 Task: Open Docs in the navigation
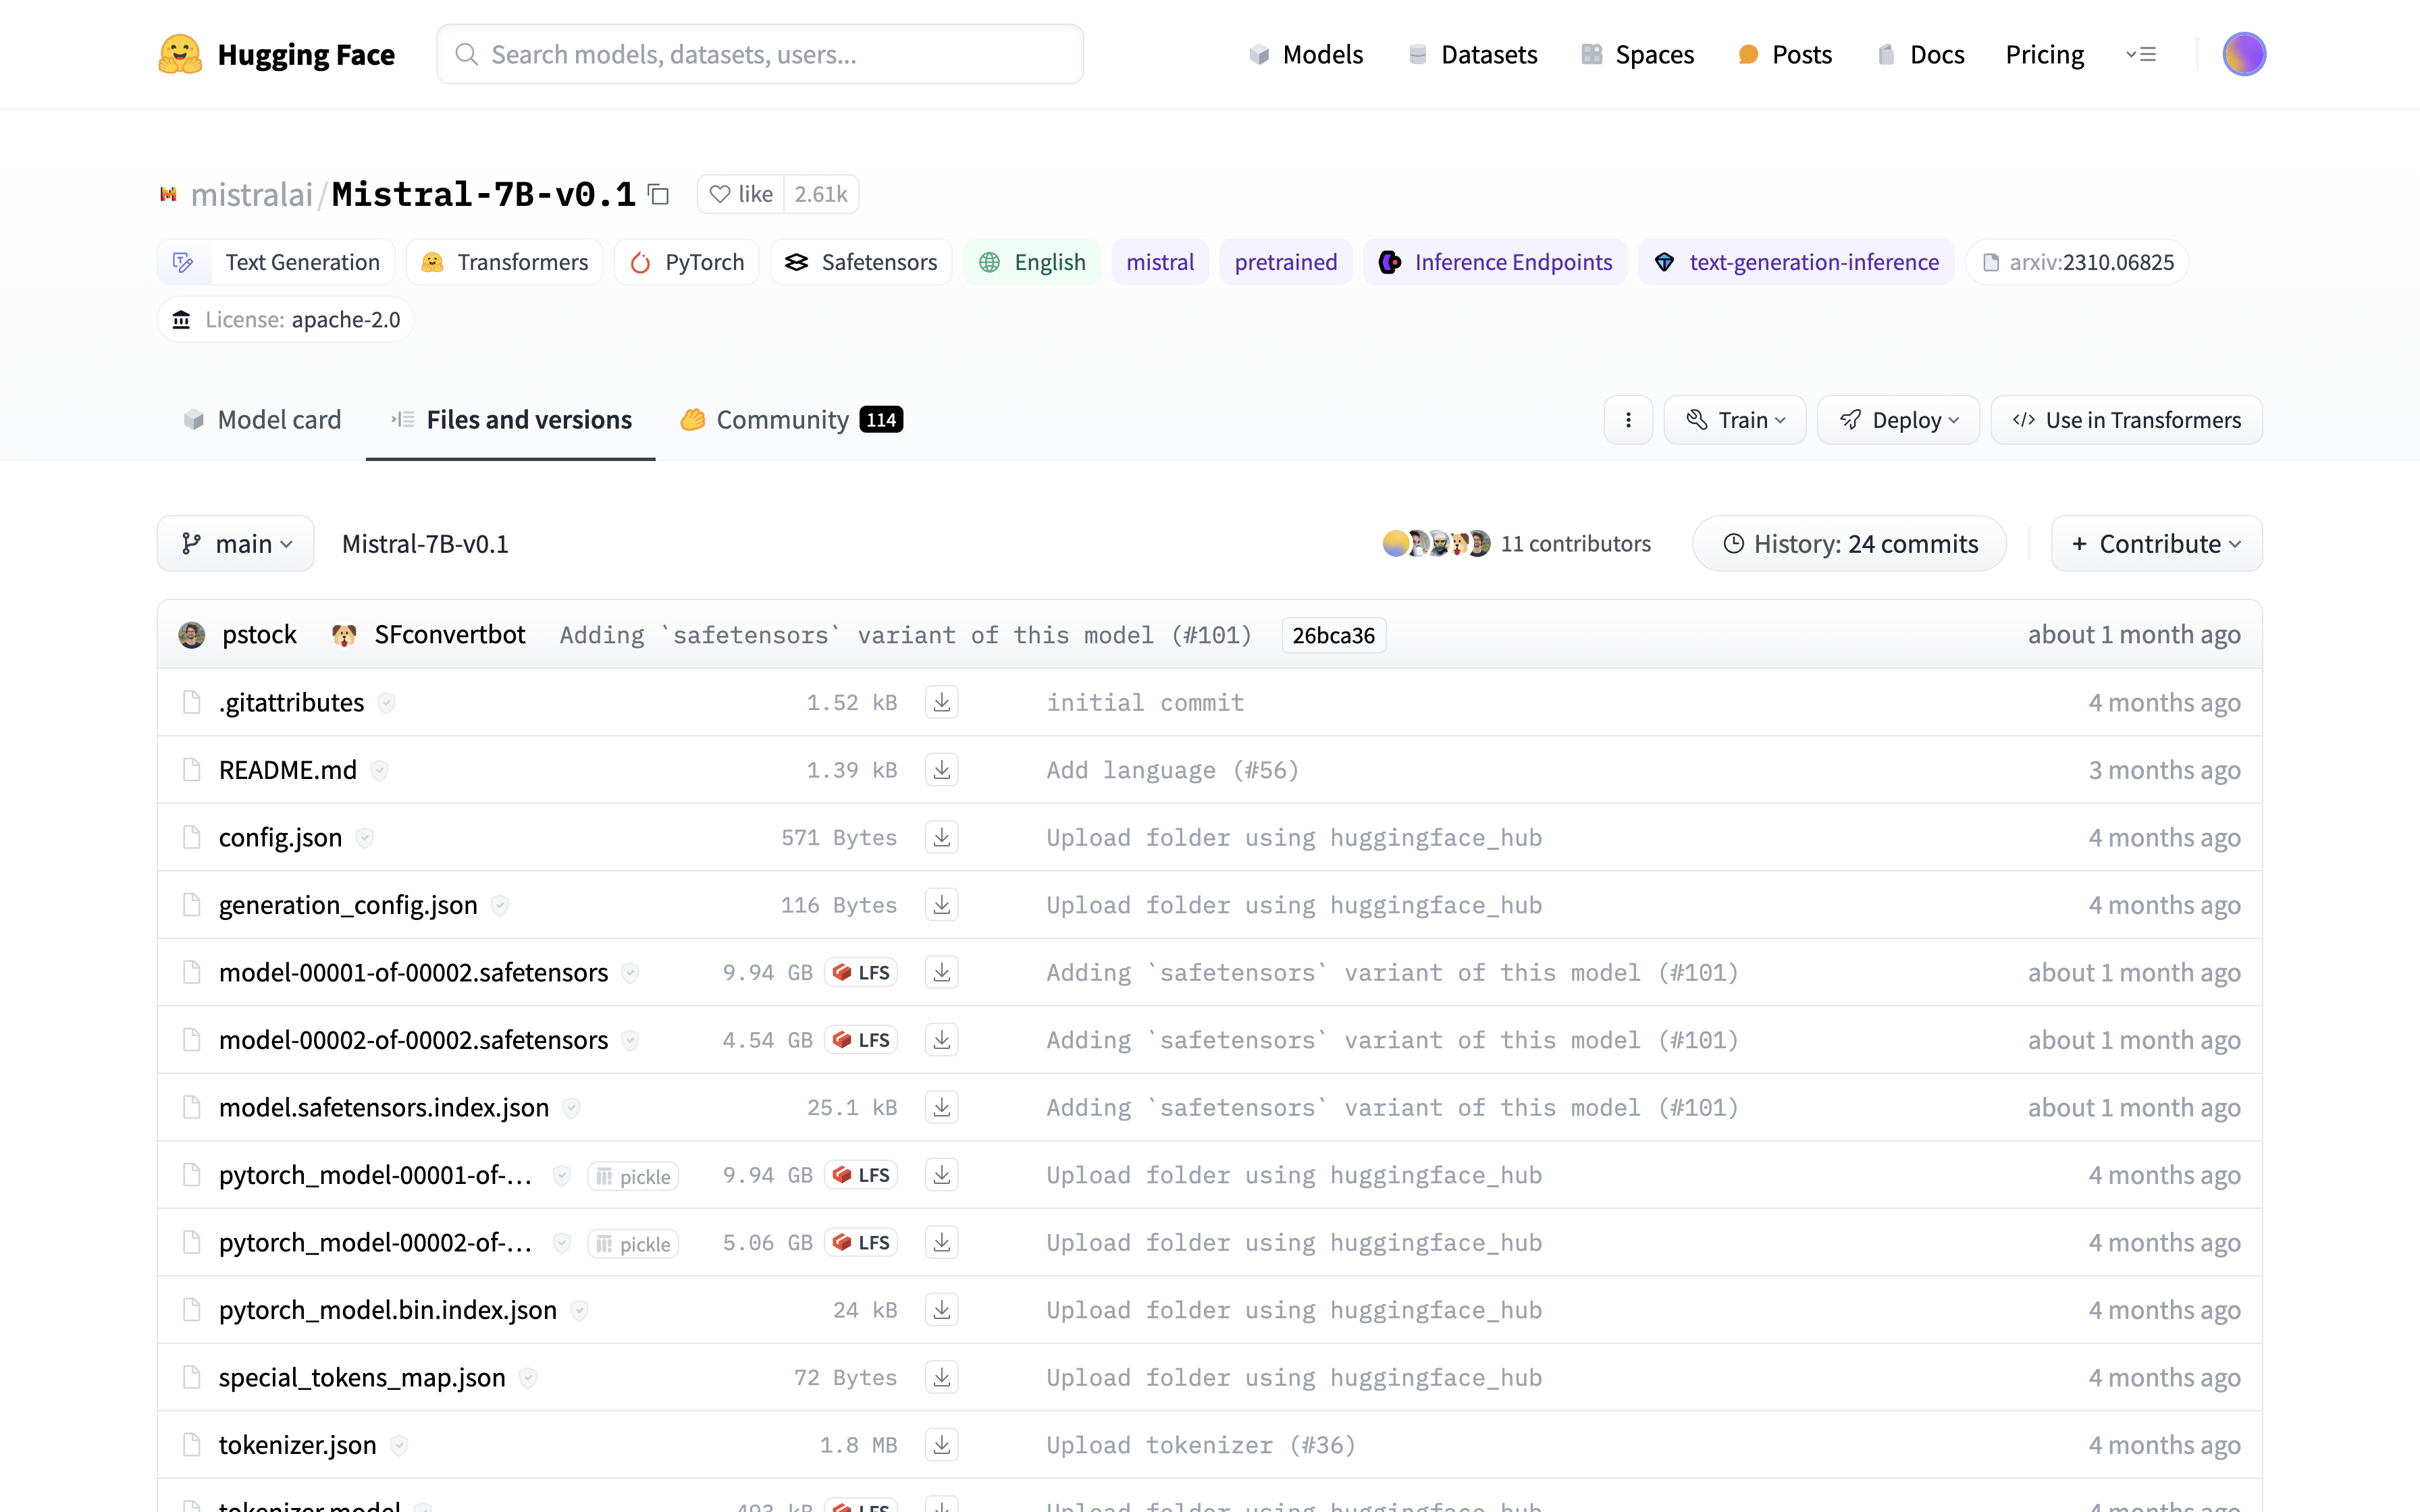[x=1921, y=54]
